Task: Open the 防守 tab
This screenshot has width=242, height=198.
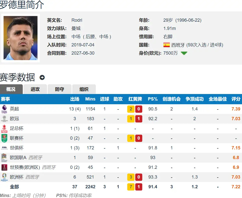Action: (59, 89)
